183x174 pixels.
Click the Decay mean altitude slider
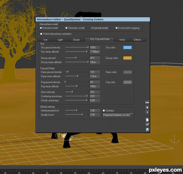[77, 62]
